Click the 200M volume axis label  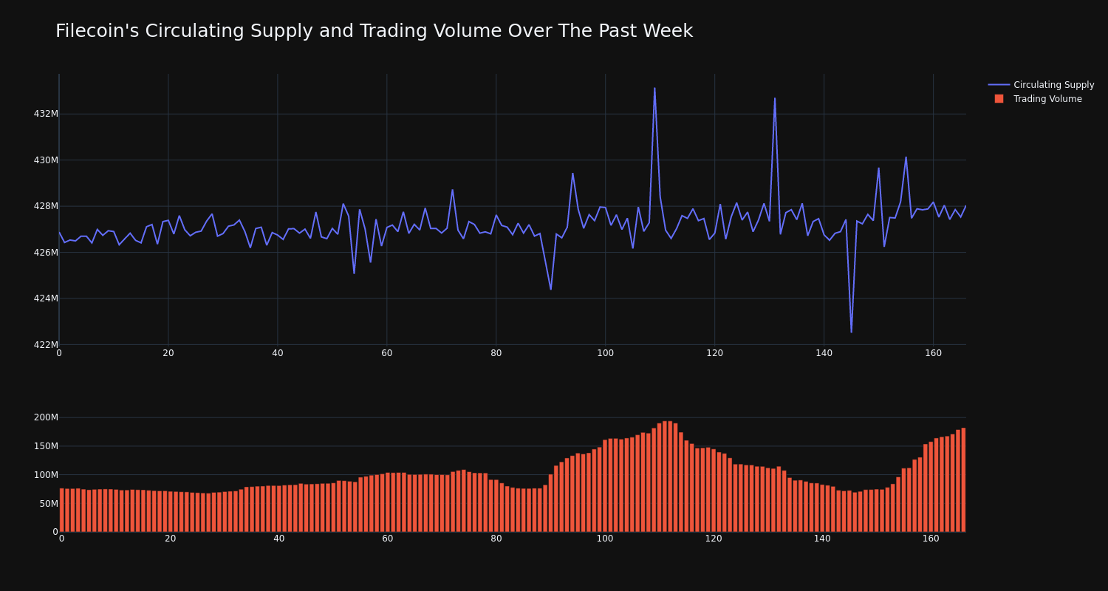tap(46, 417)
